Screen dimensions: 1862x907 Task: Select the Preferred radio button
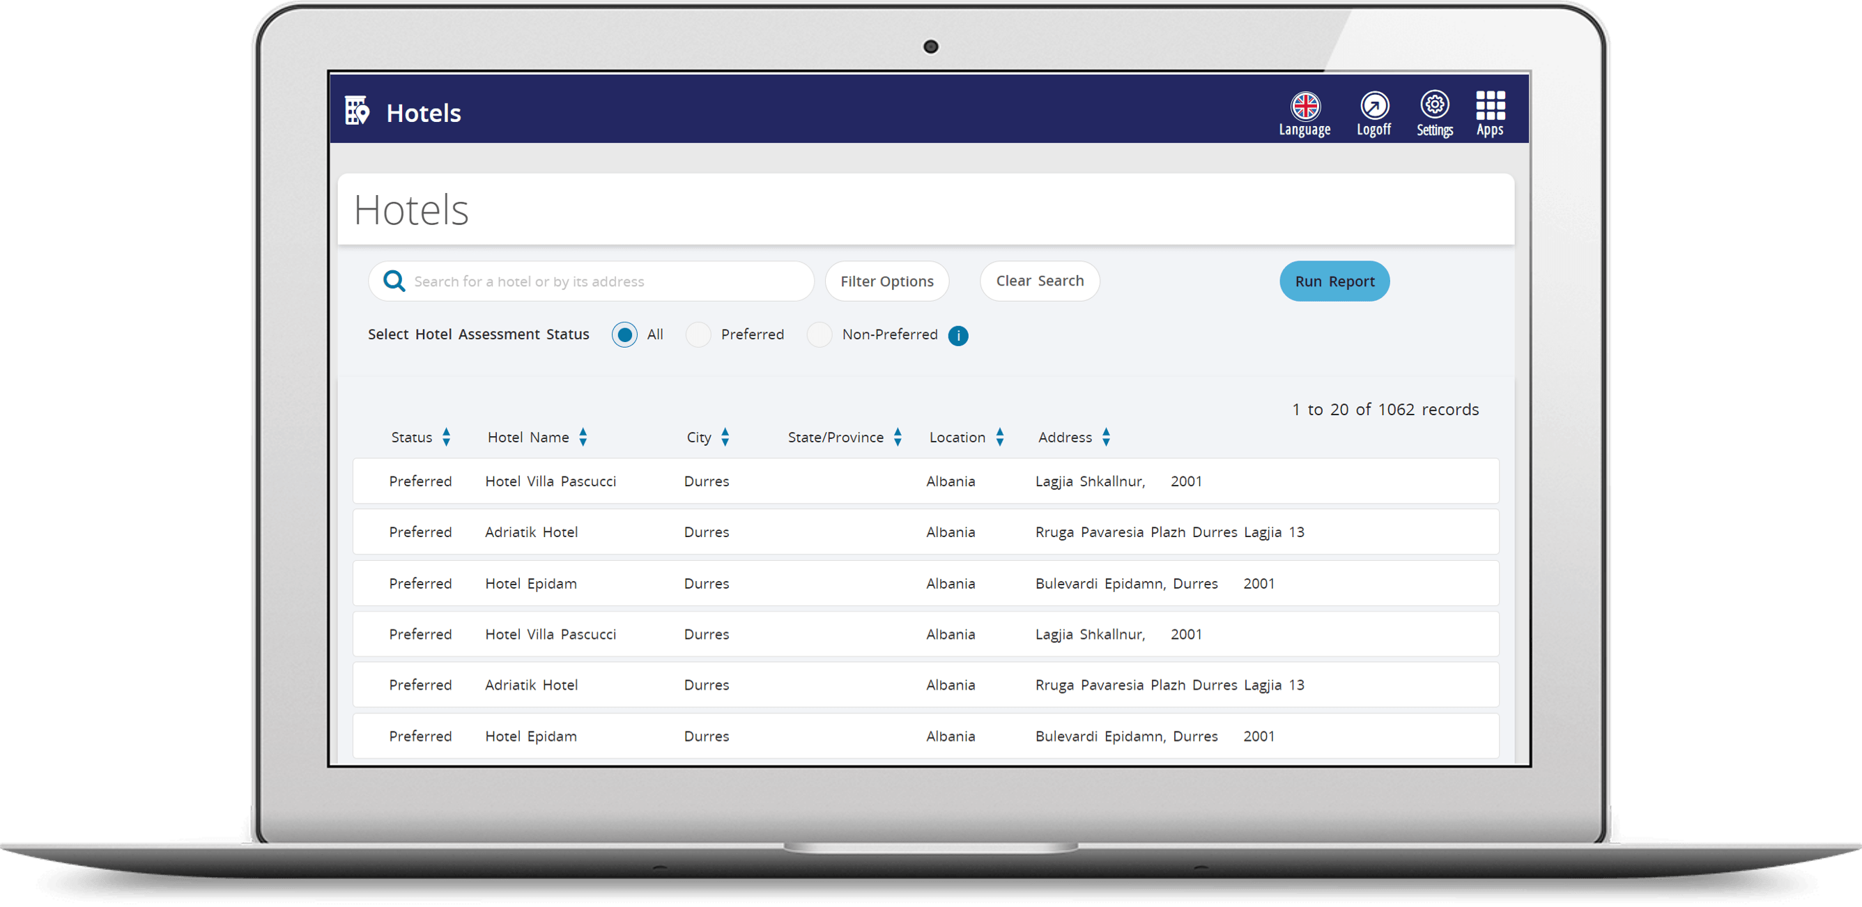pos(698,335)
